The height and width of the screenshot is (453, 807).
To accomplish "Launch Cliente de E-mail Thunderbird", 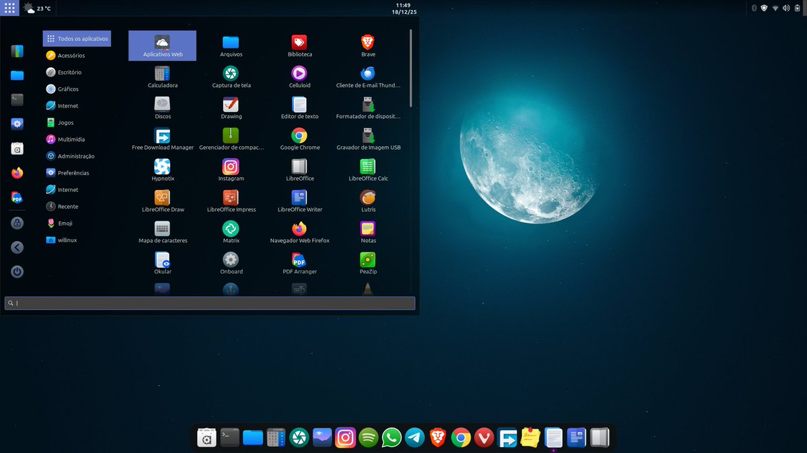I will click(x=368, y=77).
